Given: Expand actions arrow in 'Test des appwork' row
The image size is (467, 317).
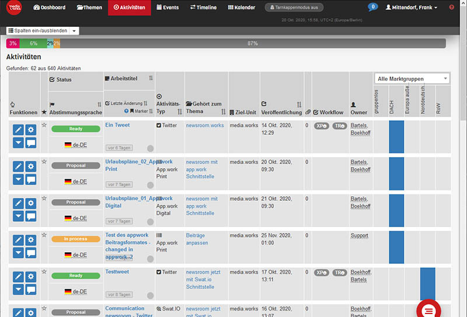Looking at the screenshot, I should (18, 253).
